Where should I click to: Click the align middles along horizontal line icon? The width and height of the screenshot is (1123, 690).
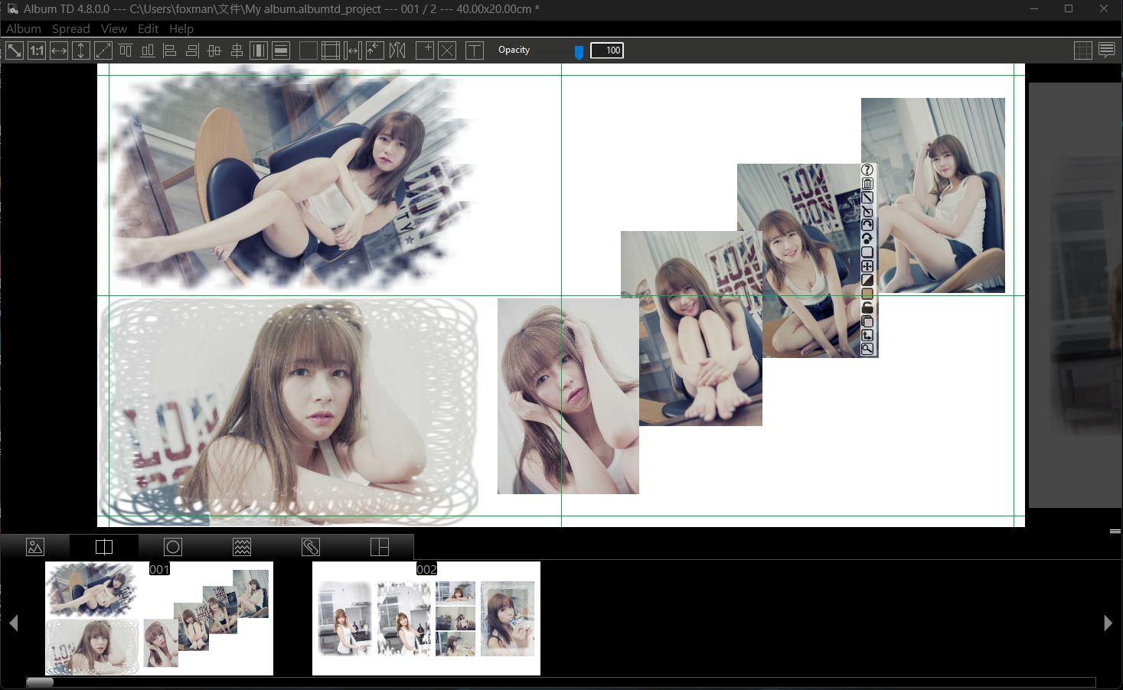[x=214, y=50]
